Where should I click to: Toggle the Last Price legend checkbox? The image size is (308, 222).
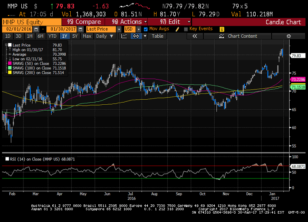pyautogui.click(x=10, y=45)
